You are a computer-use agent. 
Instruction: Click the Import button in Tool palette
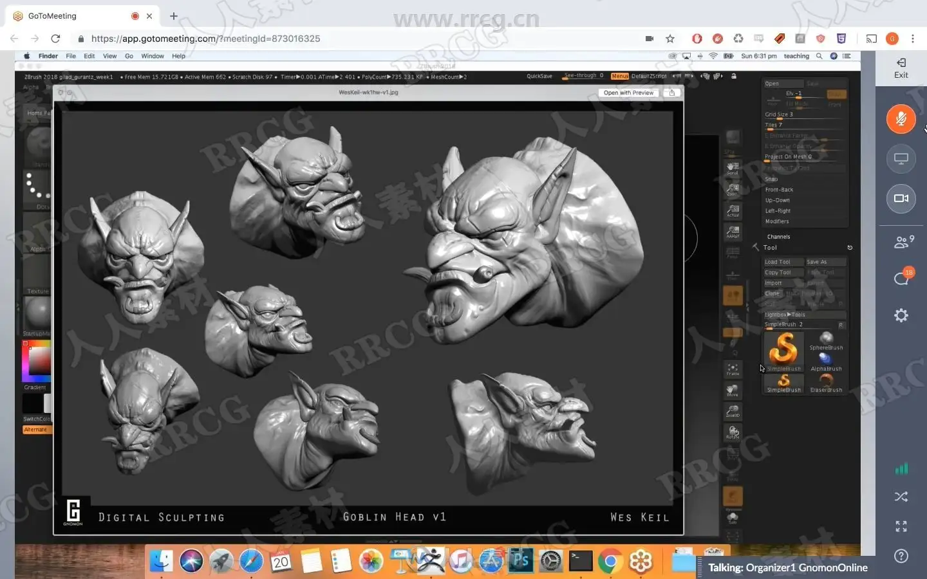click(x=783, y=283)
